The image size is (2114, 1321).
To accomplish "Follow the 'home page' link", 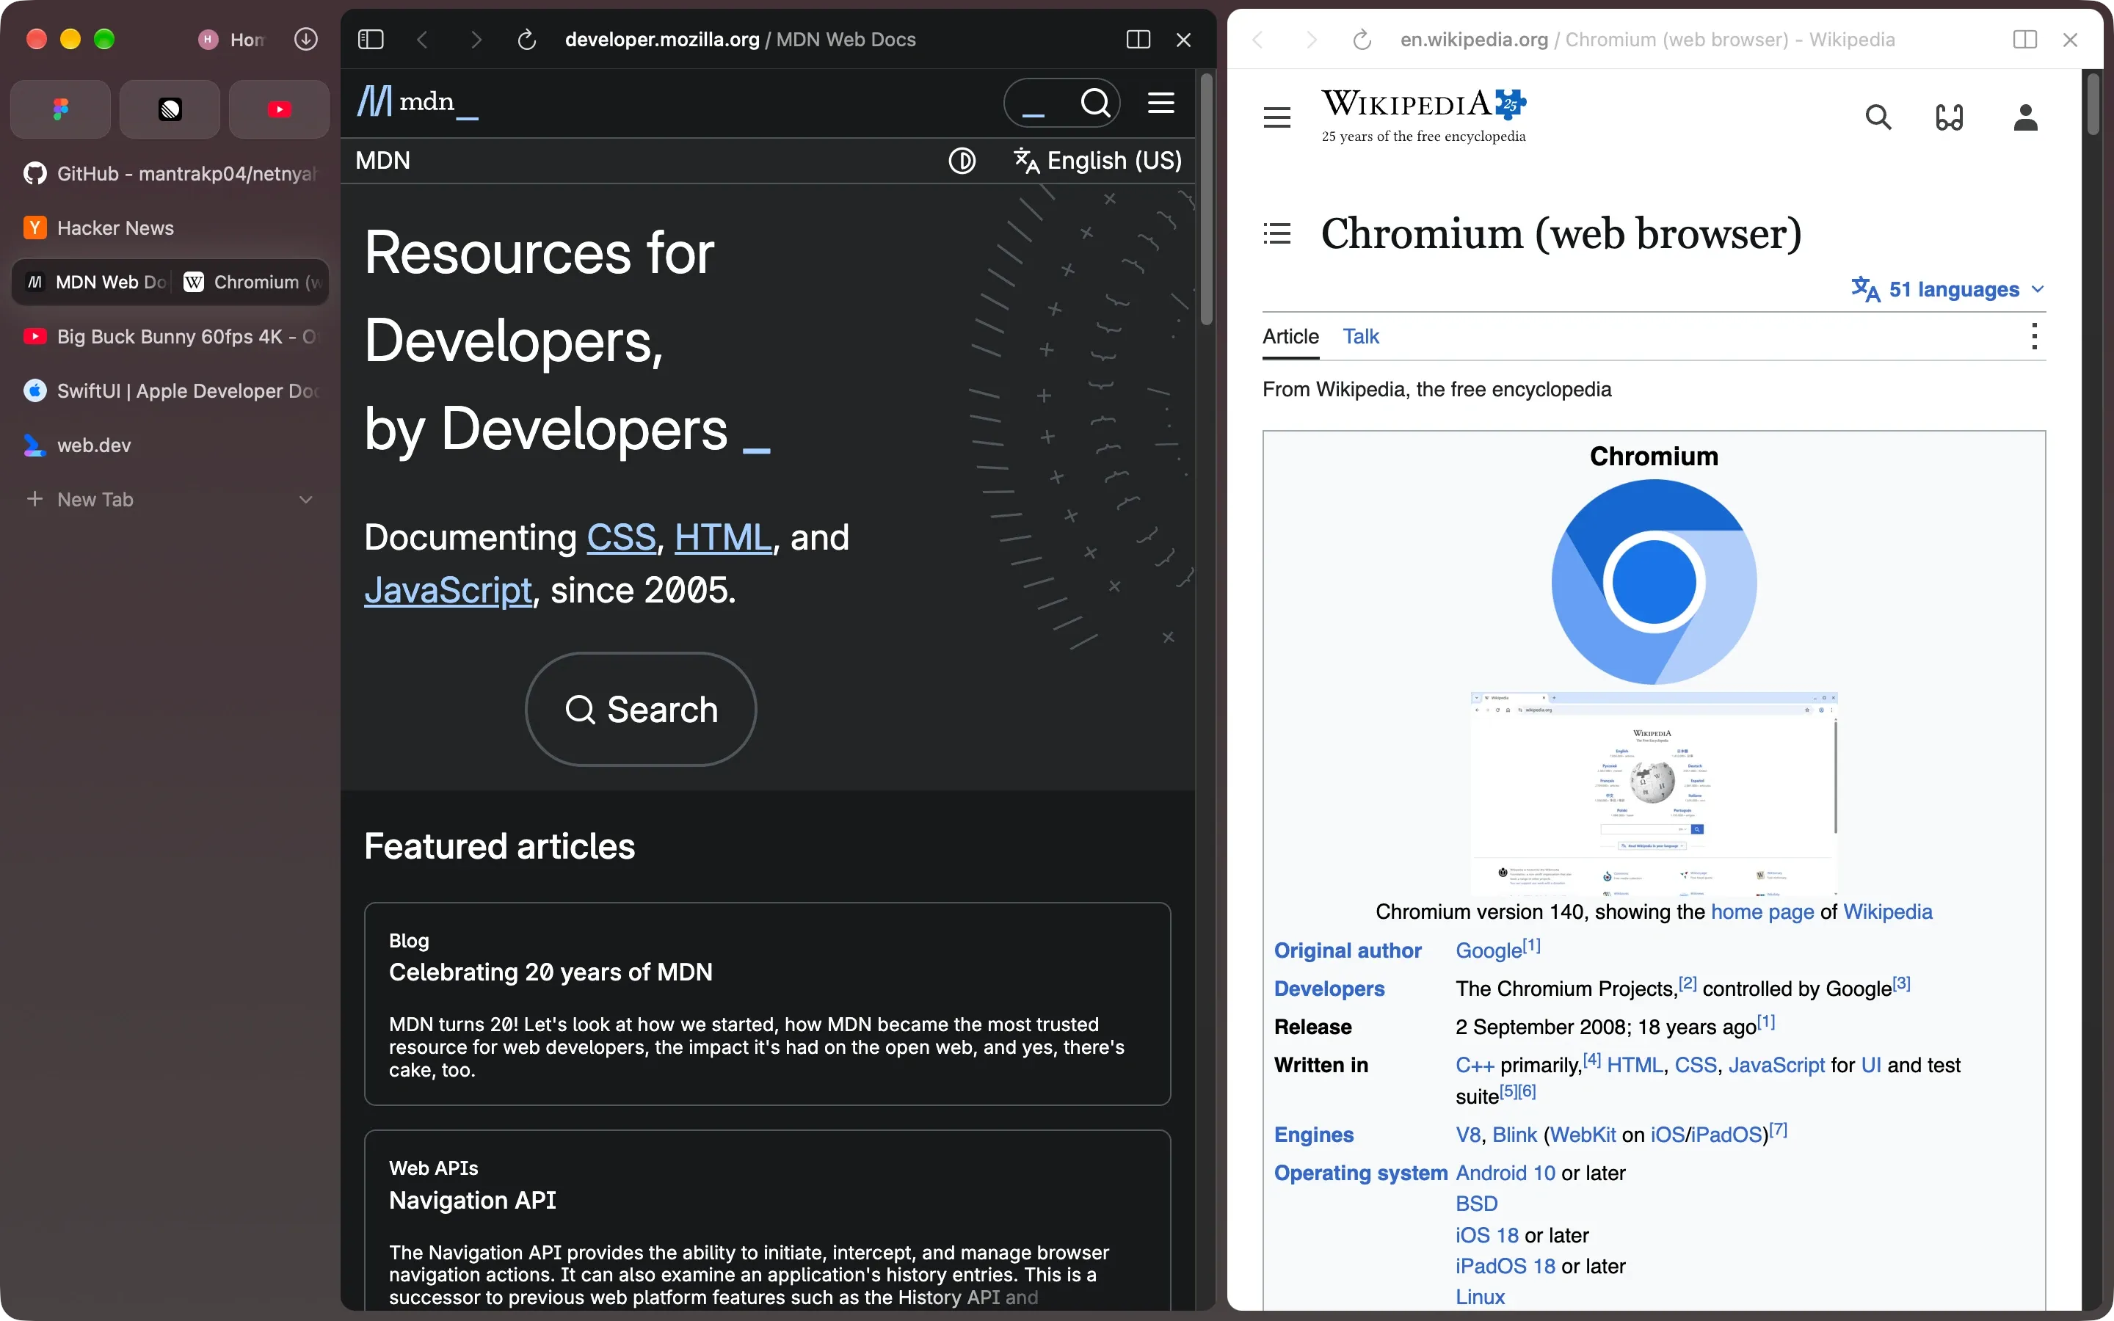I will [x=1762, y=912].
